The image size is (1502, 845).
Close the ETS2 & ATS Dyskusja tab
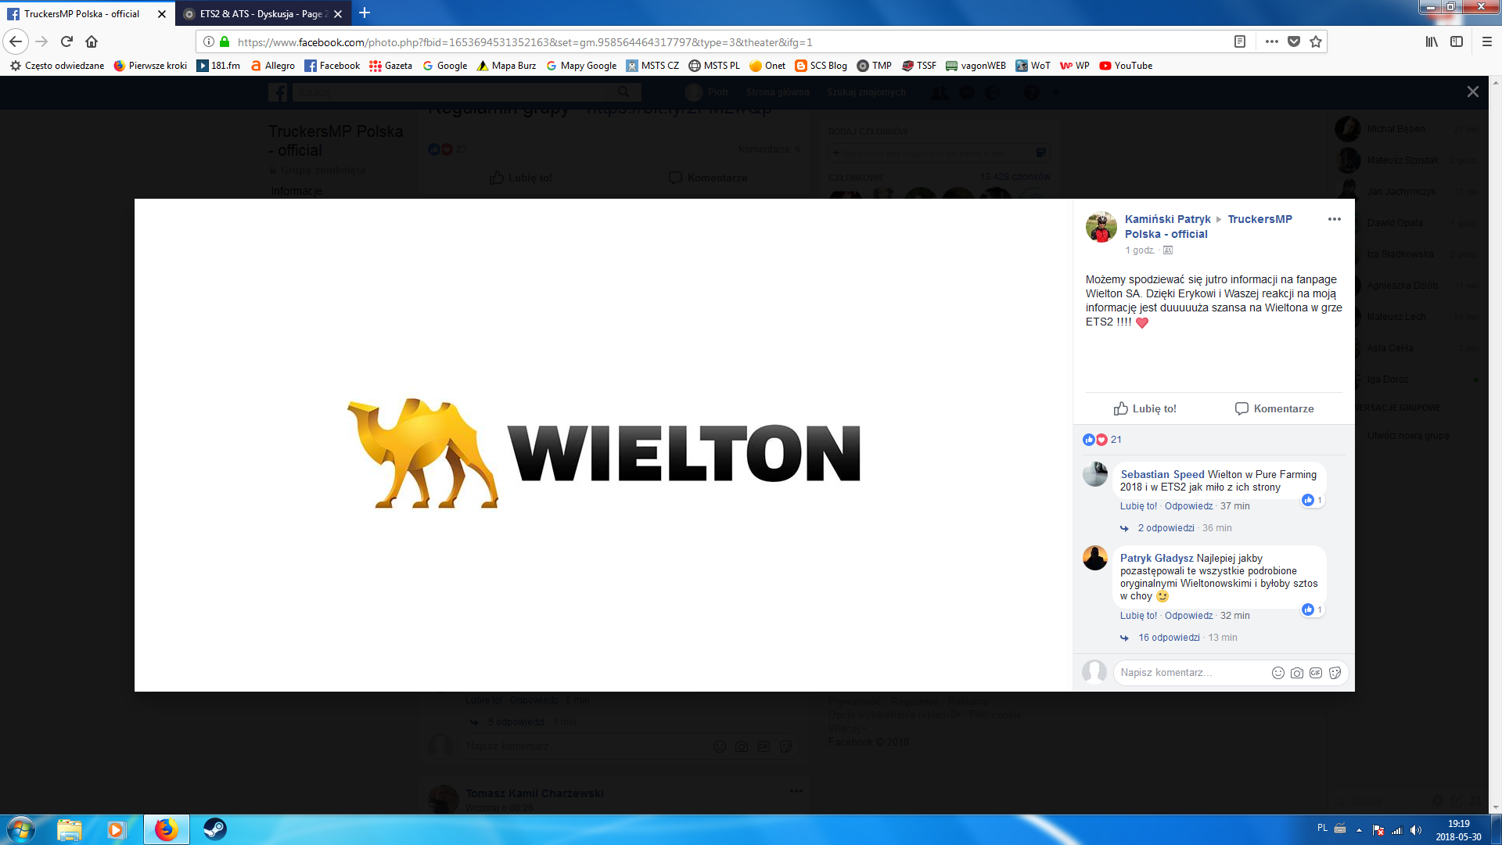tap(338, 14)
